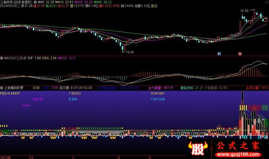Click the rightmost yellow butterfly signal marker
This screenshot has height=159, width=269.
coord(190,137)
